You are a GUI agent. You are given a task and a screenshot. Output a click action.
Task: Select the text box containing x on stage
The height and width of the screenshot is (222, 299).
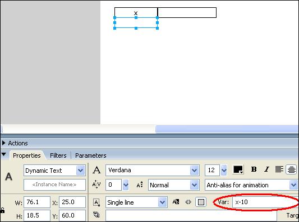(136, 12)
